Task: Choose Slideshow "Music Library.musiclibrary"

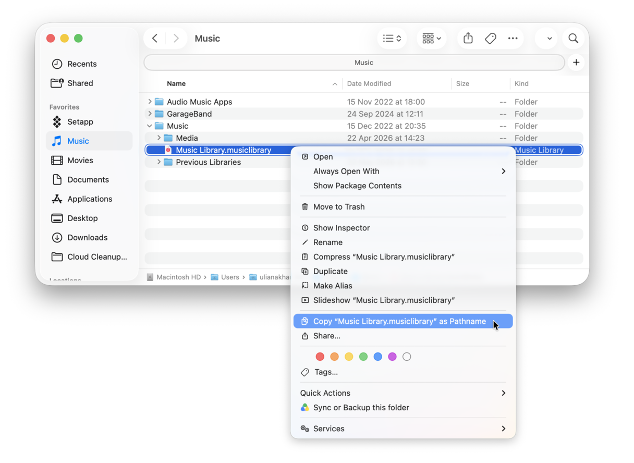Action: coord(403,300)
